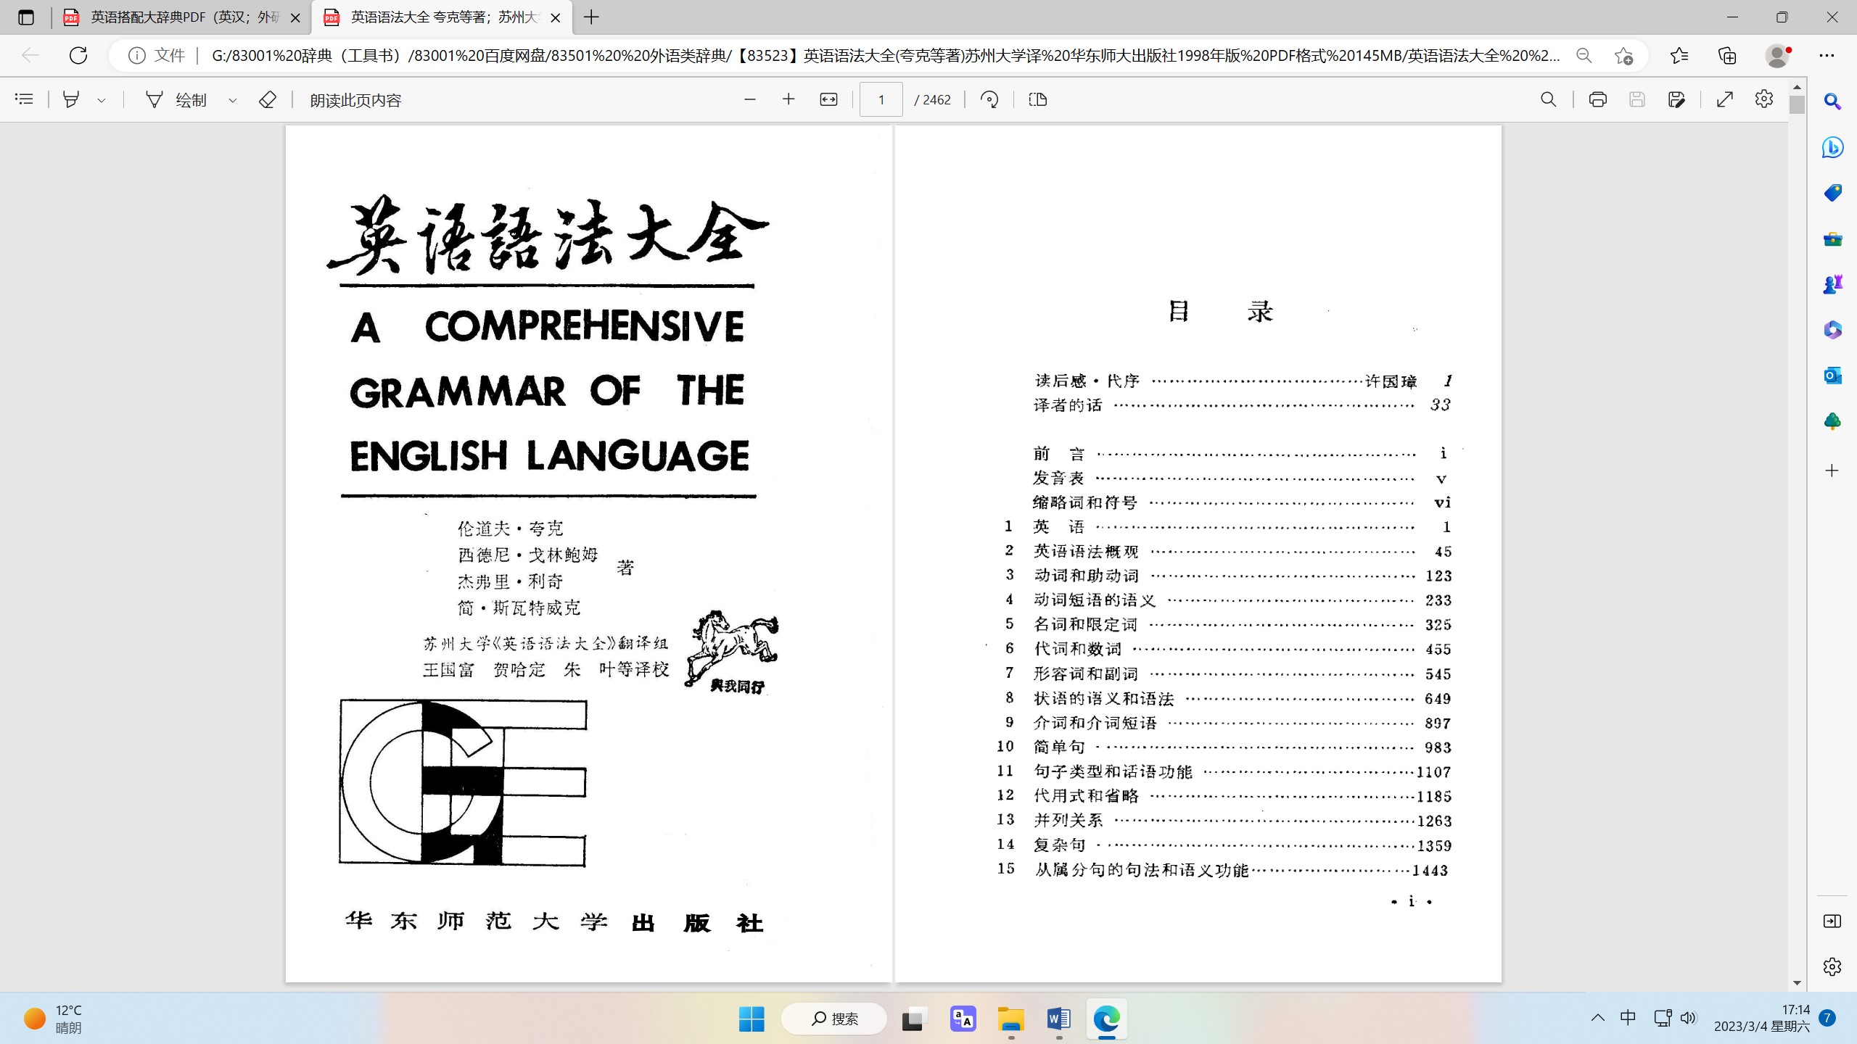Click the scroll down arrow
1857x1044 pixels.
point(1796,983)
